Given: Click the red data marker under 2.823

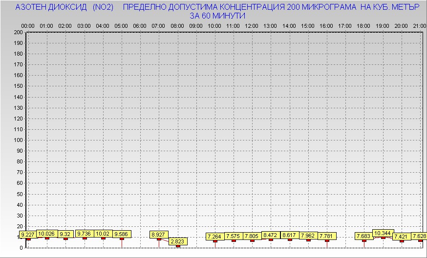Looking at the screenshot, I should click(178, 246).
